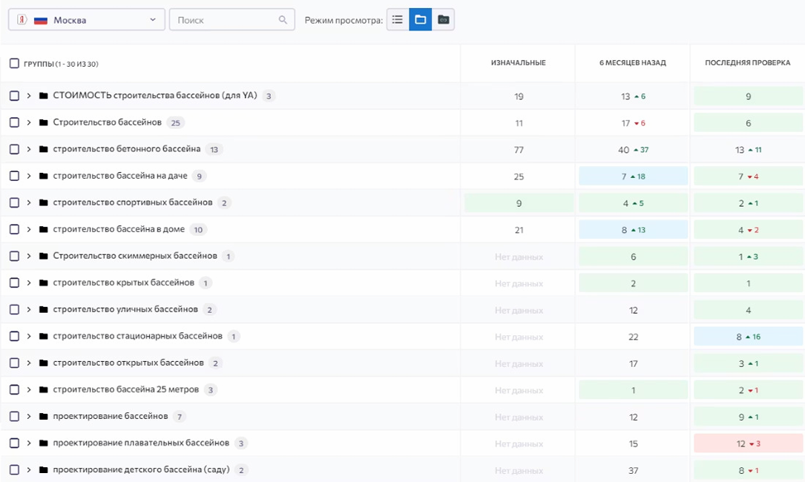Click folder icon of 'строительство бетонного бассейна'

click(44, 149)
